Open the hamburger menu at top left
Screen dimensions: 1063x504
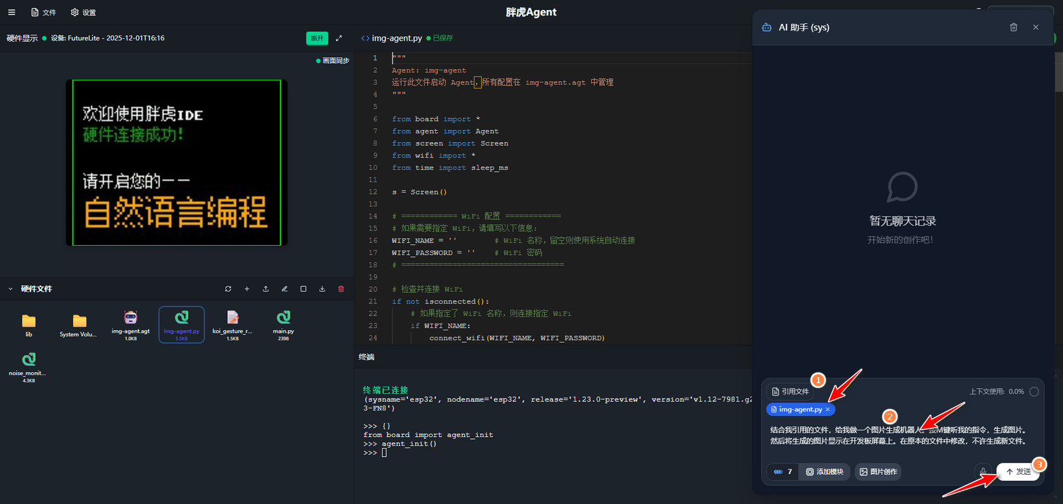(x=11, y=12)
